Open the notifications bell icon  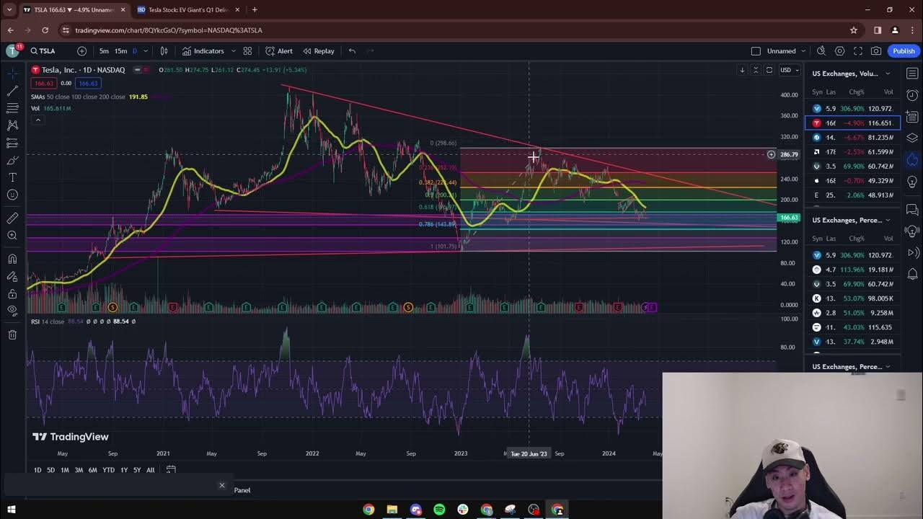click(912, 274)
